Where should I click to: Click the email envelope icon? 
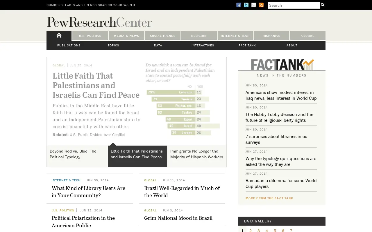[x=254, y=5]
